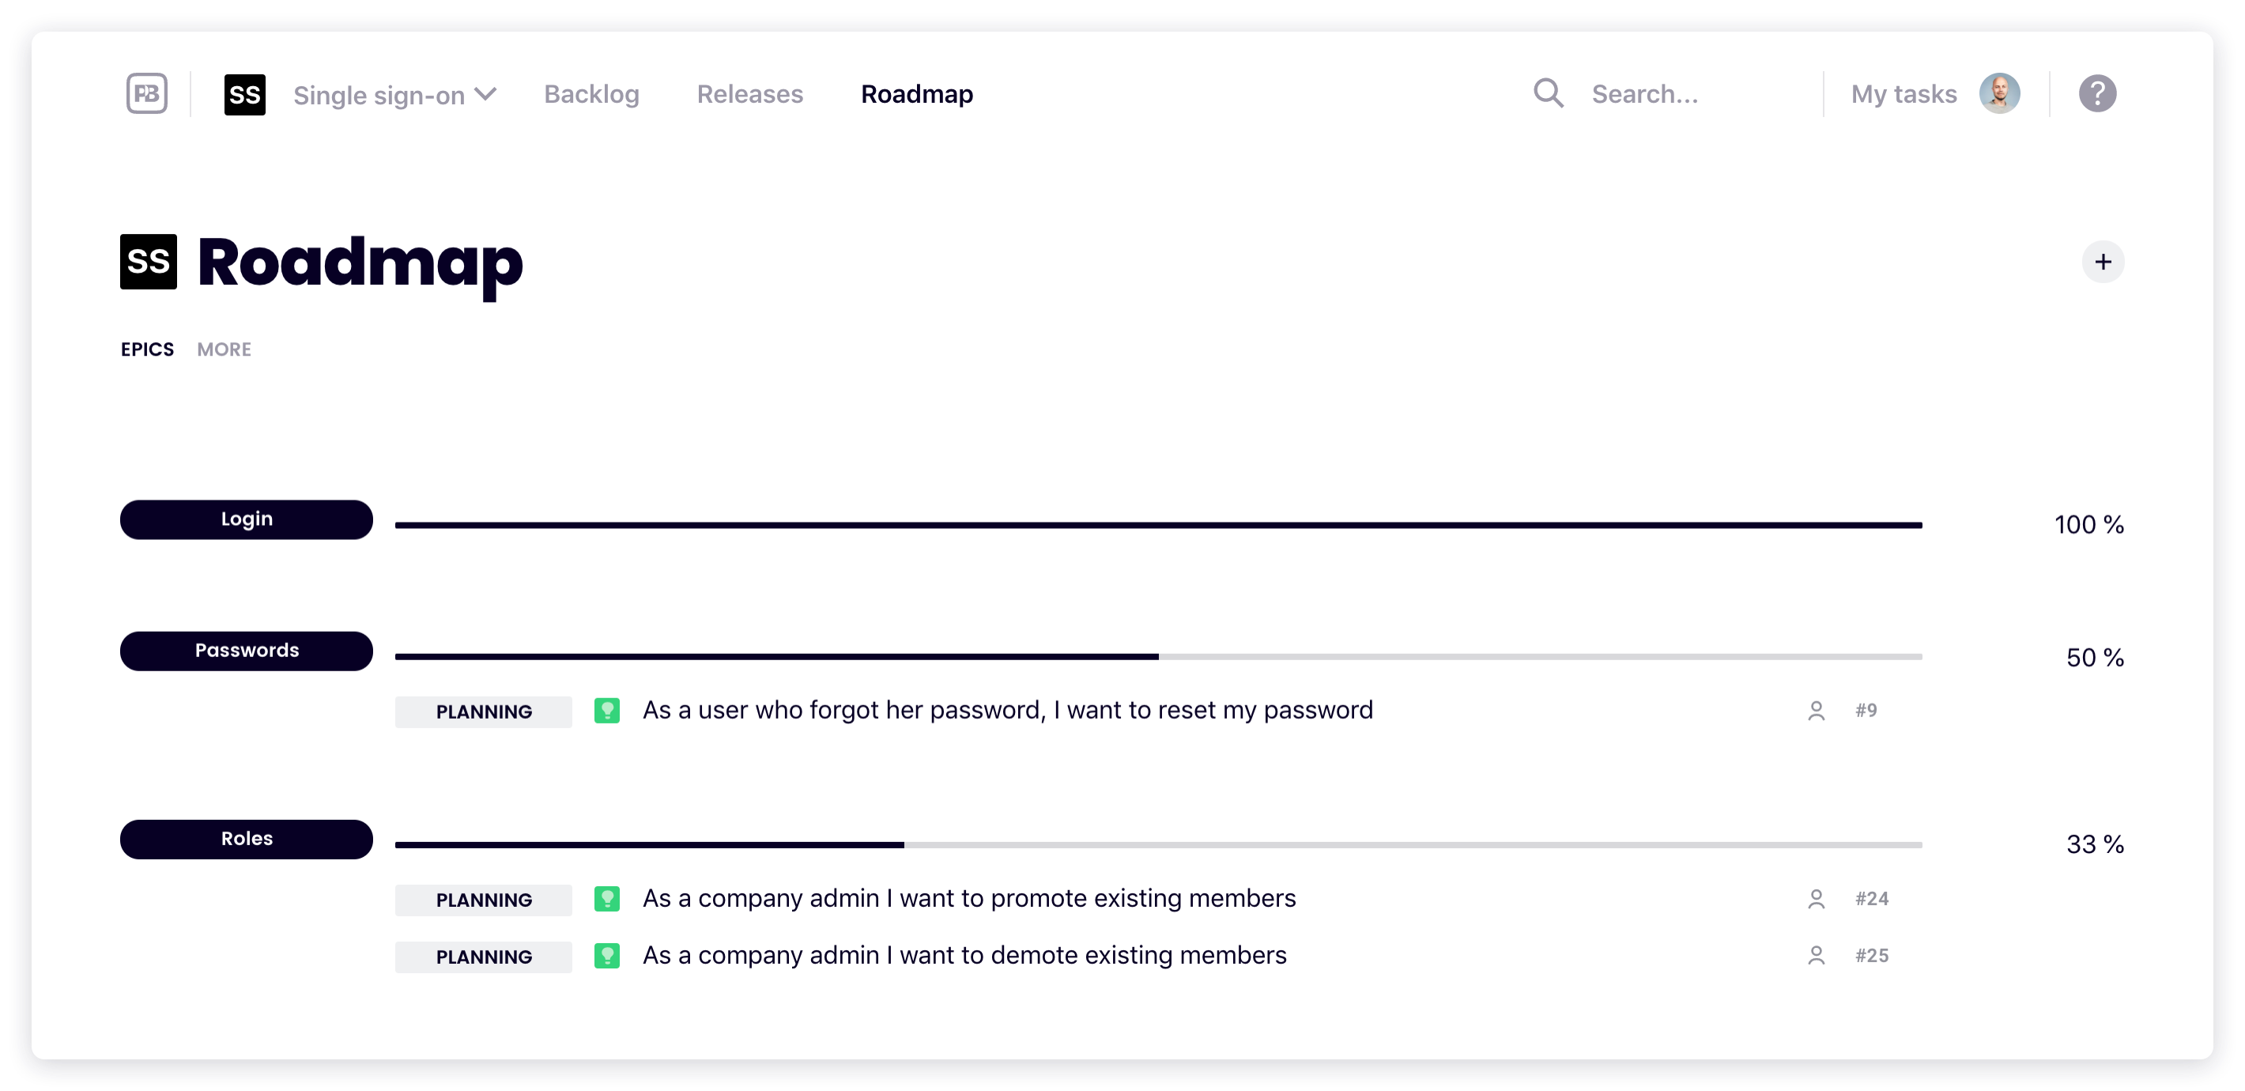
Task: Click the user avatar photo
Action: 1999,93
